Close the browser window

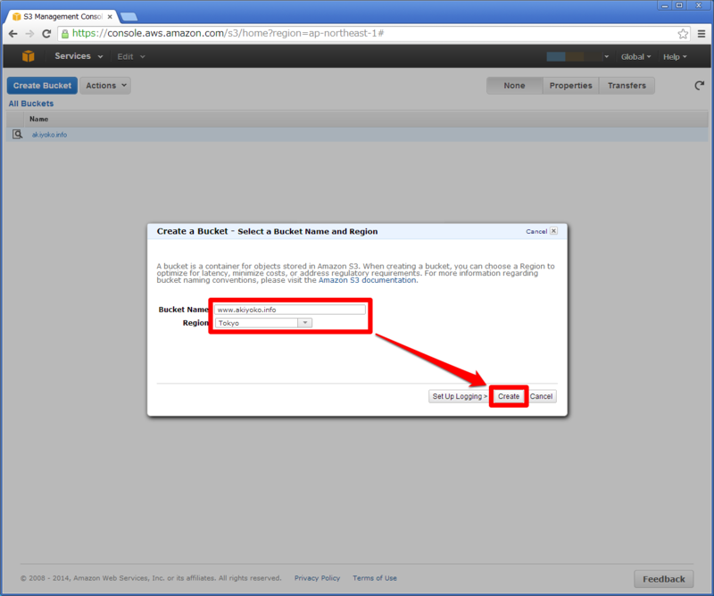pyautogui.click(x=699, y=5)
